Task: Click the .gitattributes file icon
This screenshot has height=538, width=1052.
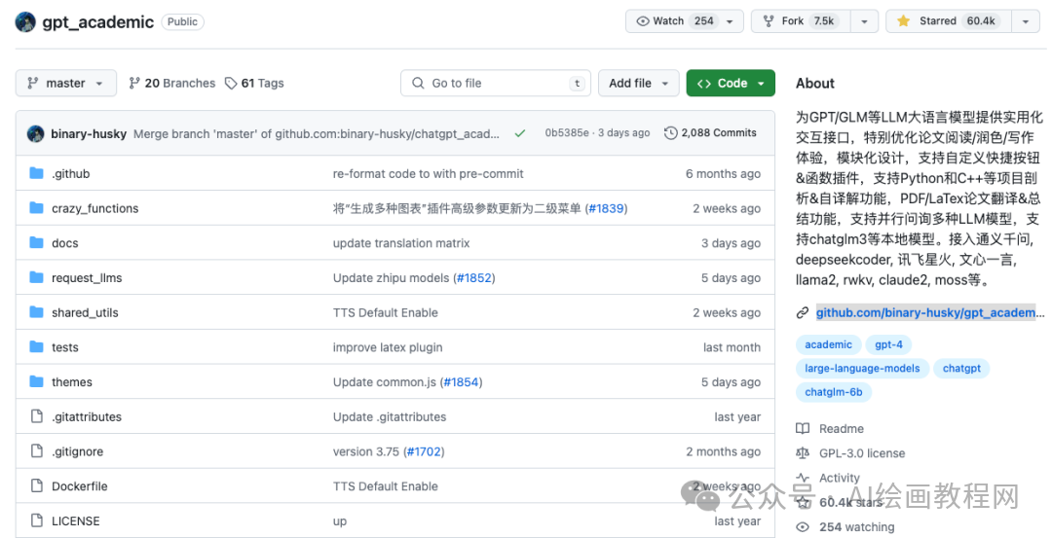Action: (37, 416)
